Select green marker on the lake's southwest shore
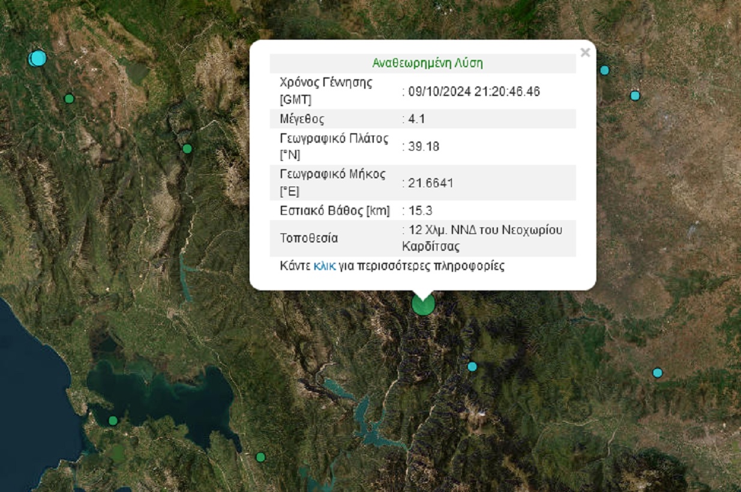 coord(113,421)
